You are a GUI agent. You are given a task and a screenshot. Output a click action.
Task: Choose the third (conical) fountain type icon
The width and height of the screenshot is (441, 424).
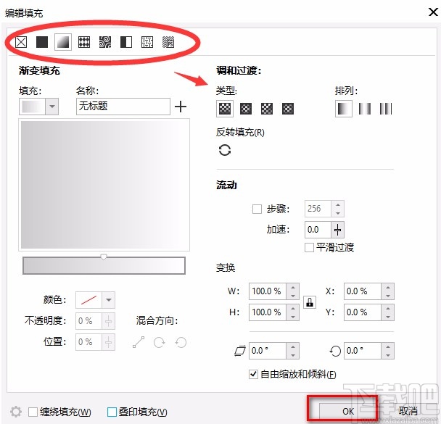(x=267, y=109)
